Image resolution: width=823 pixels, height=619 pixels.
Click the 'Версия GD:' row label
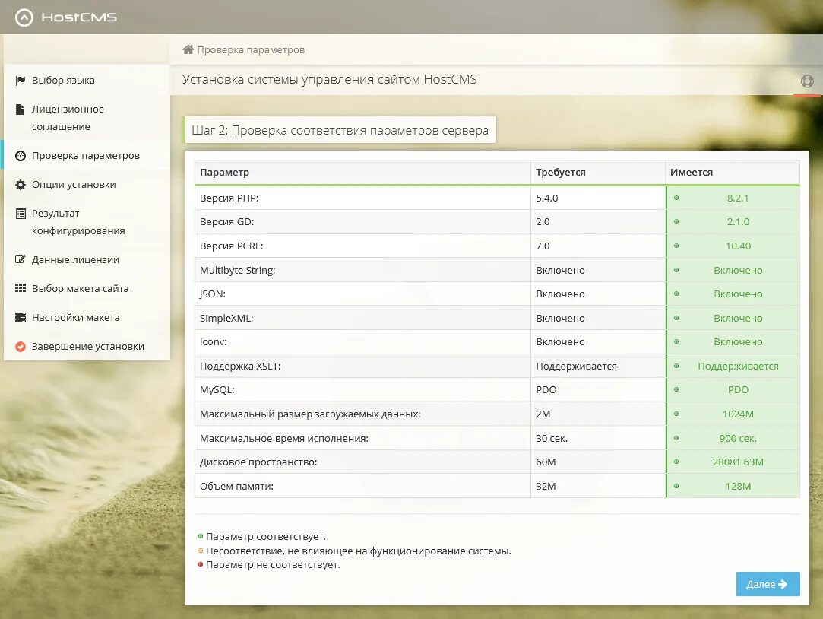pyautogui.click(x=226, y=221)
